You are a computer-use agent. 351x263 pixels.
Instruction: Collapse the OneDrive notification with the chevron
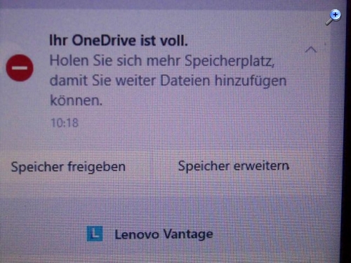pos(311,50)
